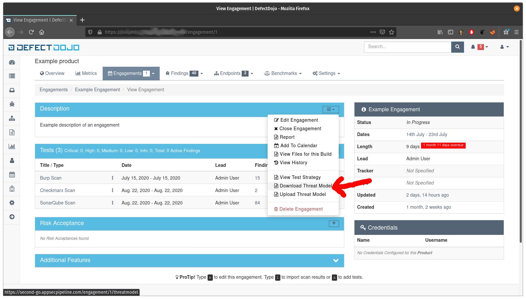Select the user icon in the sidebar
The height and width of the screenshot is (299, 526).
tap(12, 160)
